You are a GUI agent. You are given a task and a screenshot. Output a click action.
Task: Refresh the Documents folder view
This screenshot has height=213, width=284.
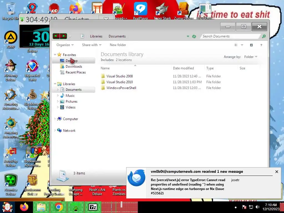click(x=194, y=36)
